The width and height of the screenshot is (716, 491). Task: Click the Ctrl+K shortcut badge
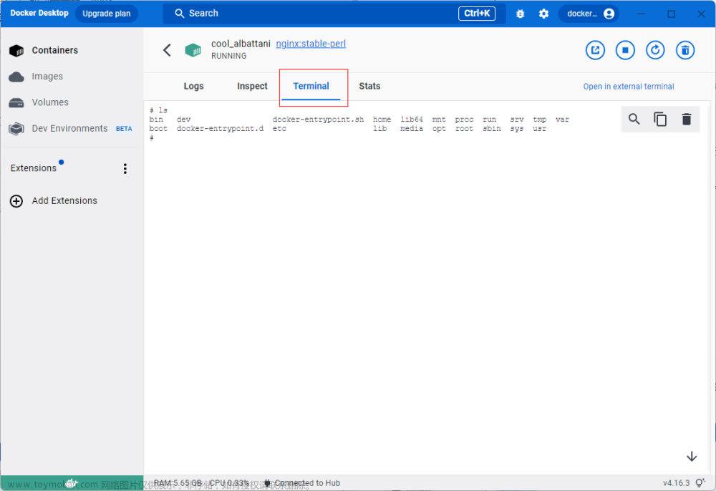[x=477, y=14]
